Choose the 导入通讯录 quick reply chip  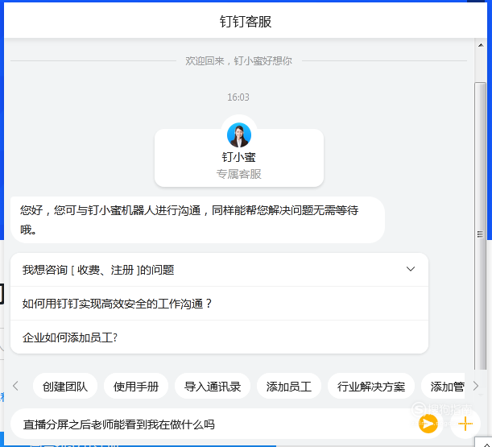pos(213,386)
